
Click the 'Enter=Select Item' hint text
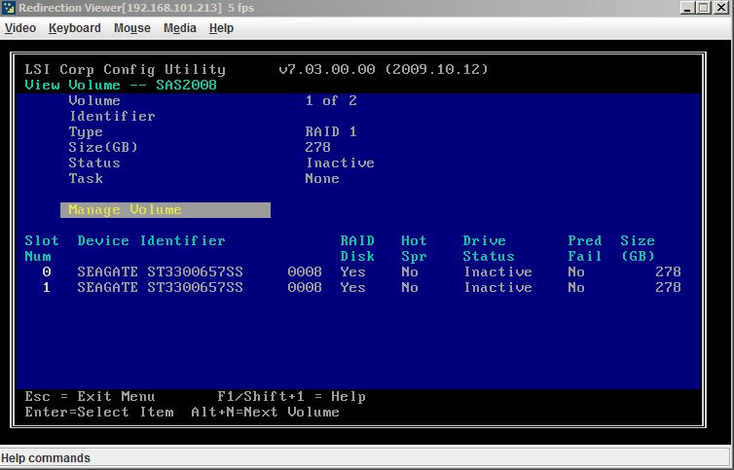point(99,413)
